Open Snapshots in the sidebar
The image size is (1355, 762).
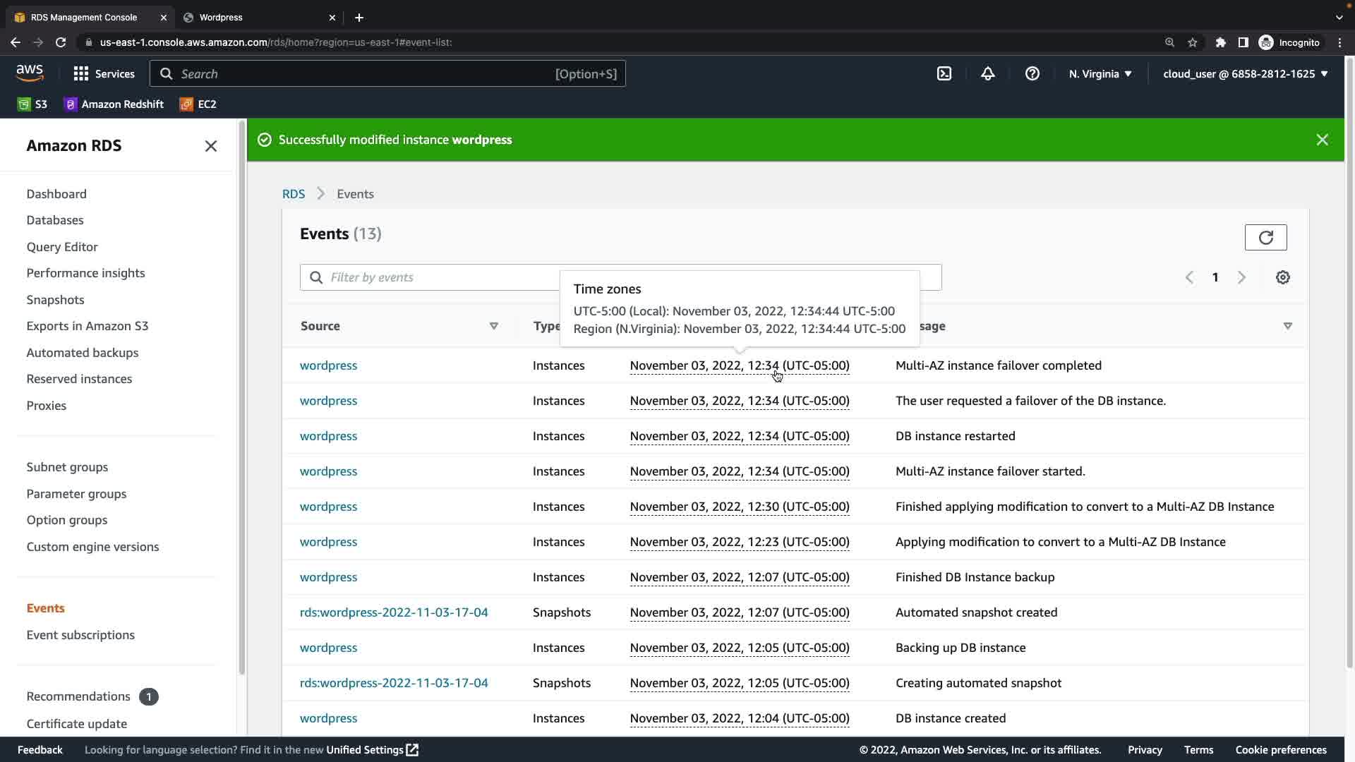pyautogui.click(x=55, y=300)
